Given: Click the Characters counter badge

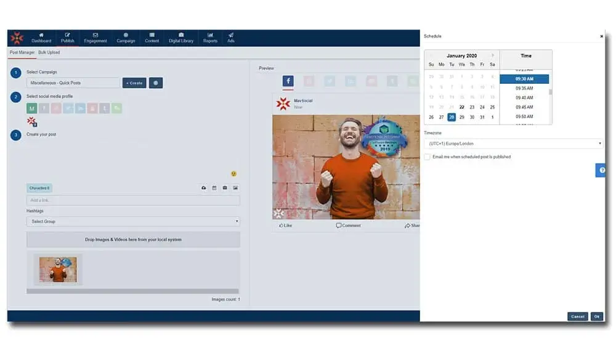Looking at the screenshot, I should [39, 188].
